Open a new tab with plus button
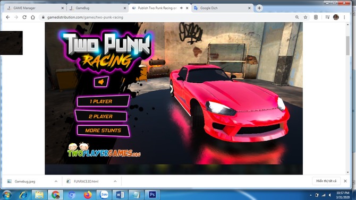Screen dimensions: 356x200 [259, 8]
